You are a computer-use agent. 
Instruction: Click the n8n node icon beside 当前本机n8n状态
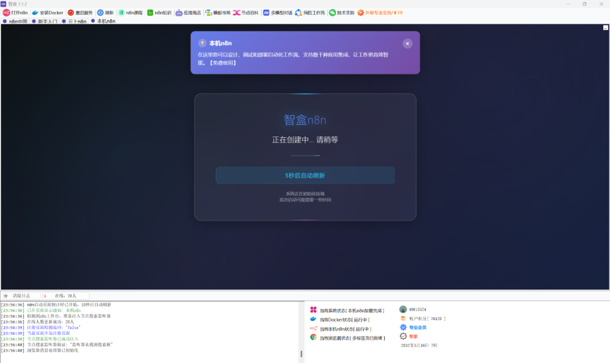[313, 329]
